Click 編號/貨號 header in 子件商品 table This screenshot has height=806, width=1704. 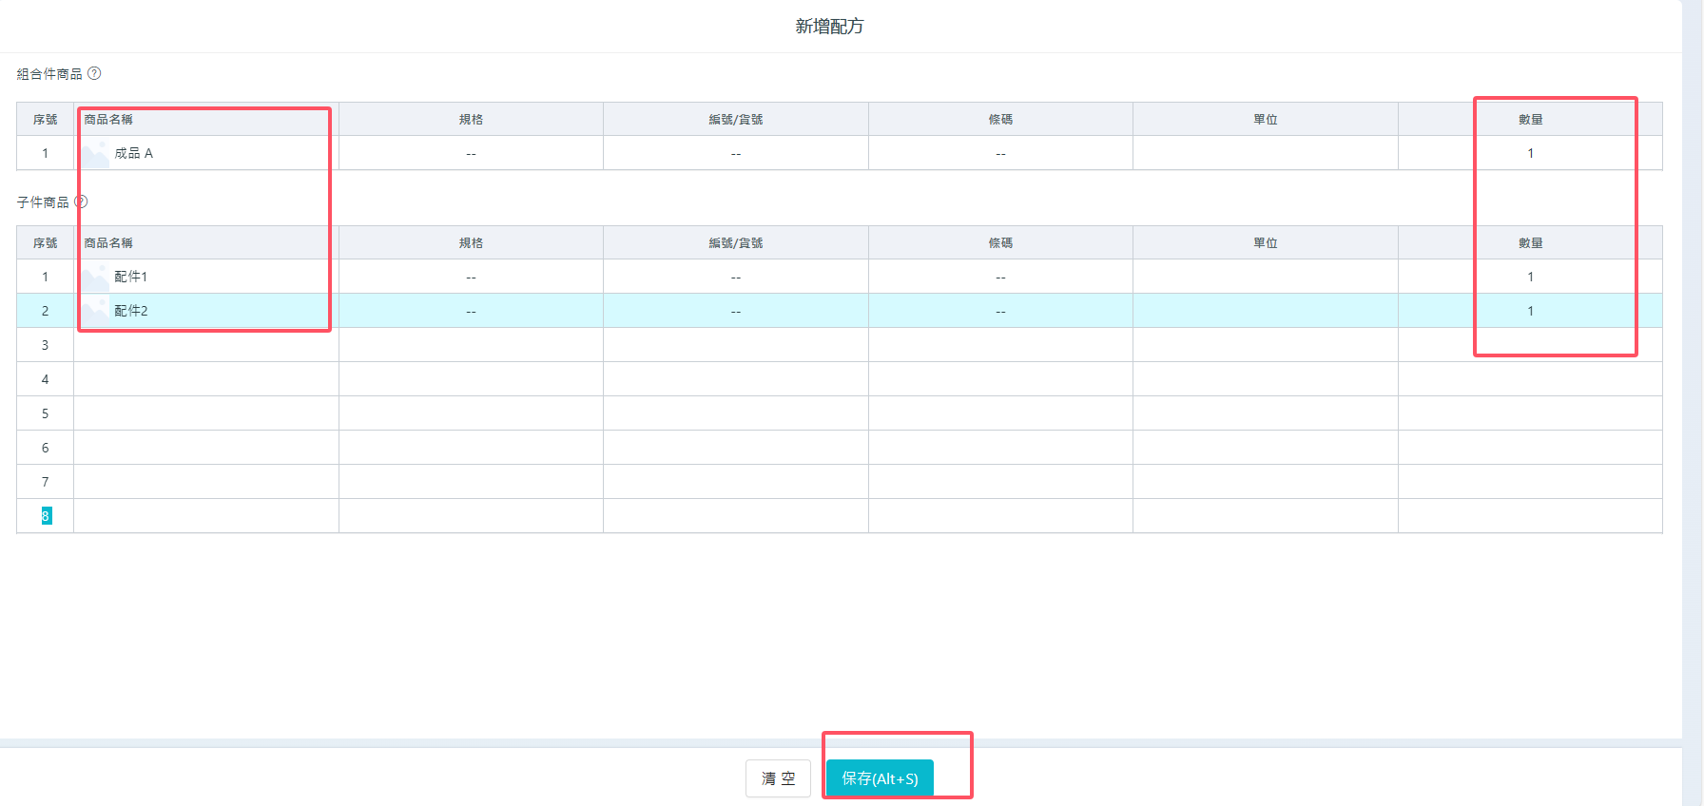click(x=735, y=243)
